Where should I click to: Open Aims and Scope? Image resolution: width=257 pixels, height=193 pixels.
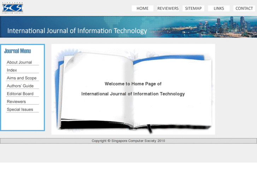point(22,78)
